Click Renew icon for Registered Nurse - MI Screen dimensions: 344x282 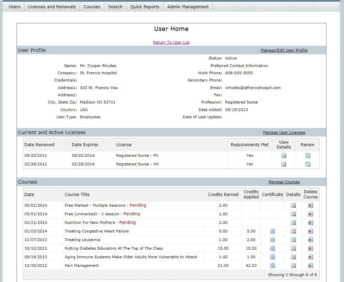point(307,155)
